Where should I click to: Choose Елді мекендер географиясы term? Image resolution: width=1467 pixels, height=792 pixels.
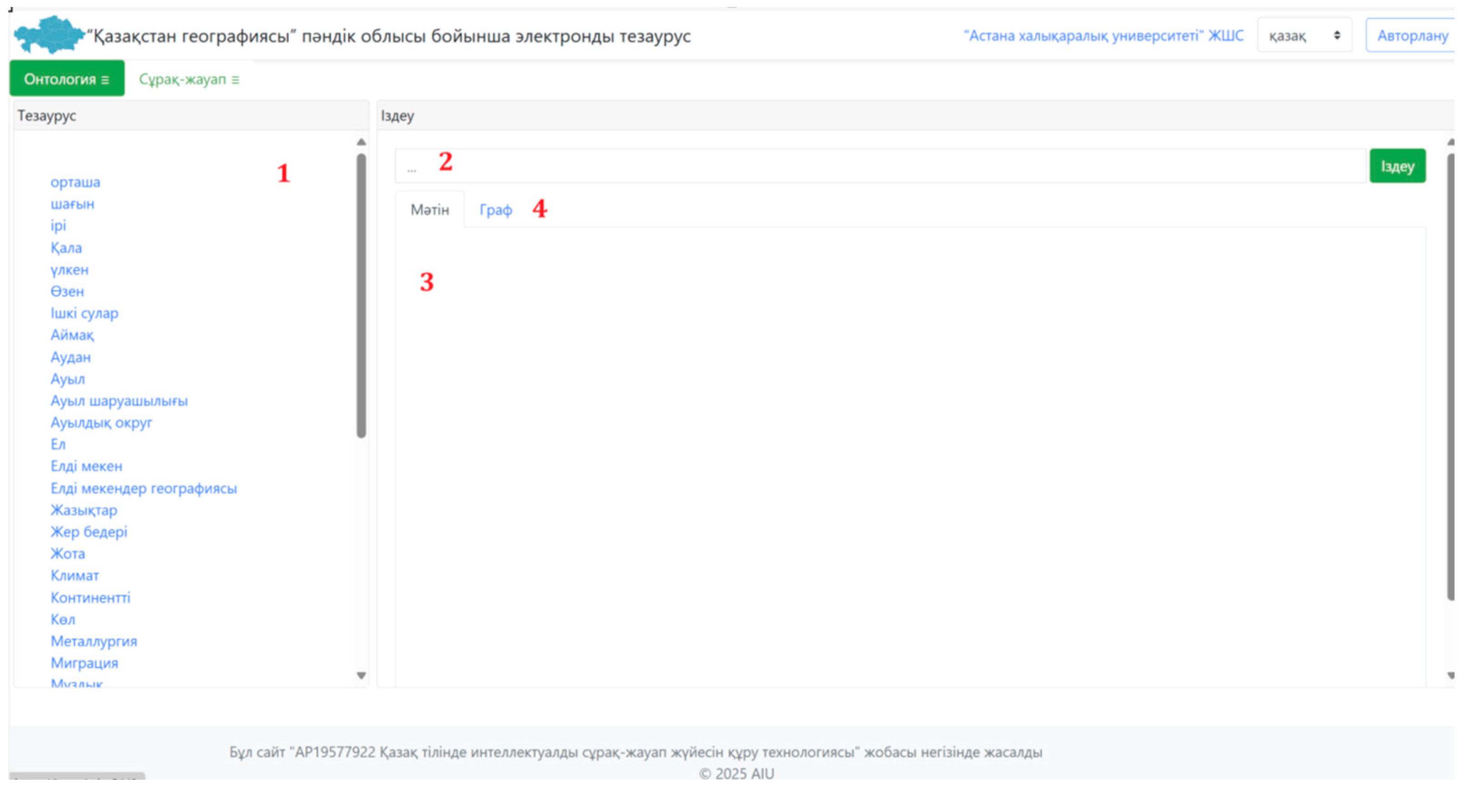click(144, 489)
